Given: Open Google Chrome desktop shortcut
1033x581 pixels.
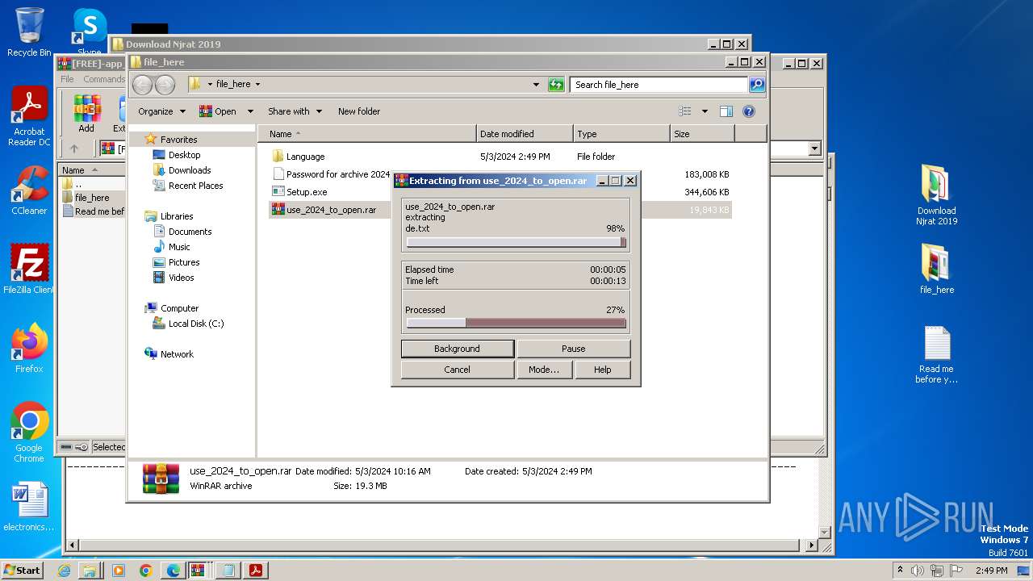Looking at the screenshot, I should coord(29,433).
